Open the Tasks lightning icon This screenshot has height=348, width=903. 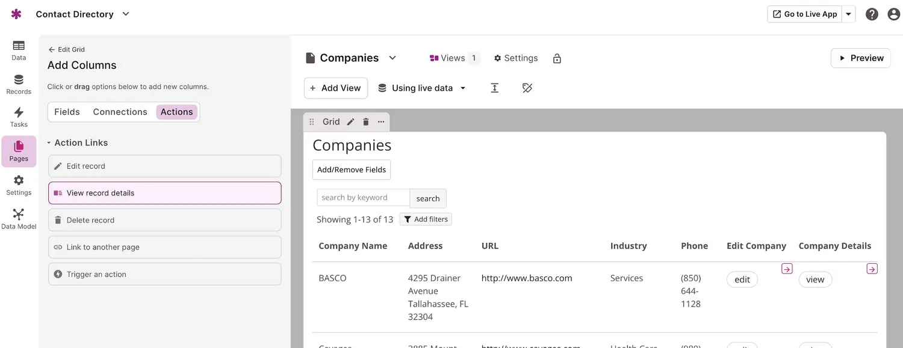click(x=19, y=117)
